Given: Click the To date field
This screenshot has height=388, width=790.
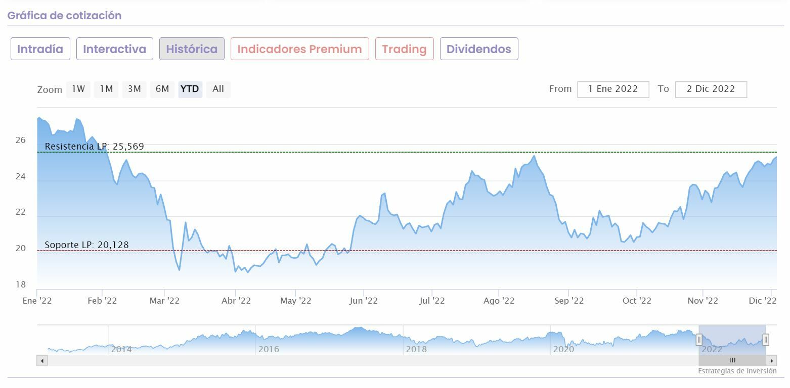Looking at the screenshot, I should click(711, 89).
